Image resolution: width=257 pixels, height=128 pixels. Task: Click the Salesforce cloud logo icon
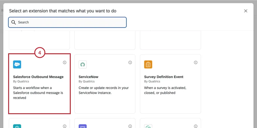(17, 64)
